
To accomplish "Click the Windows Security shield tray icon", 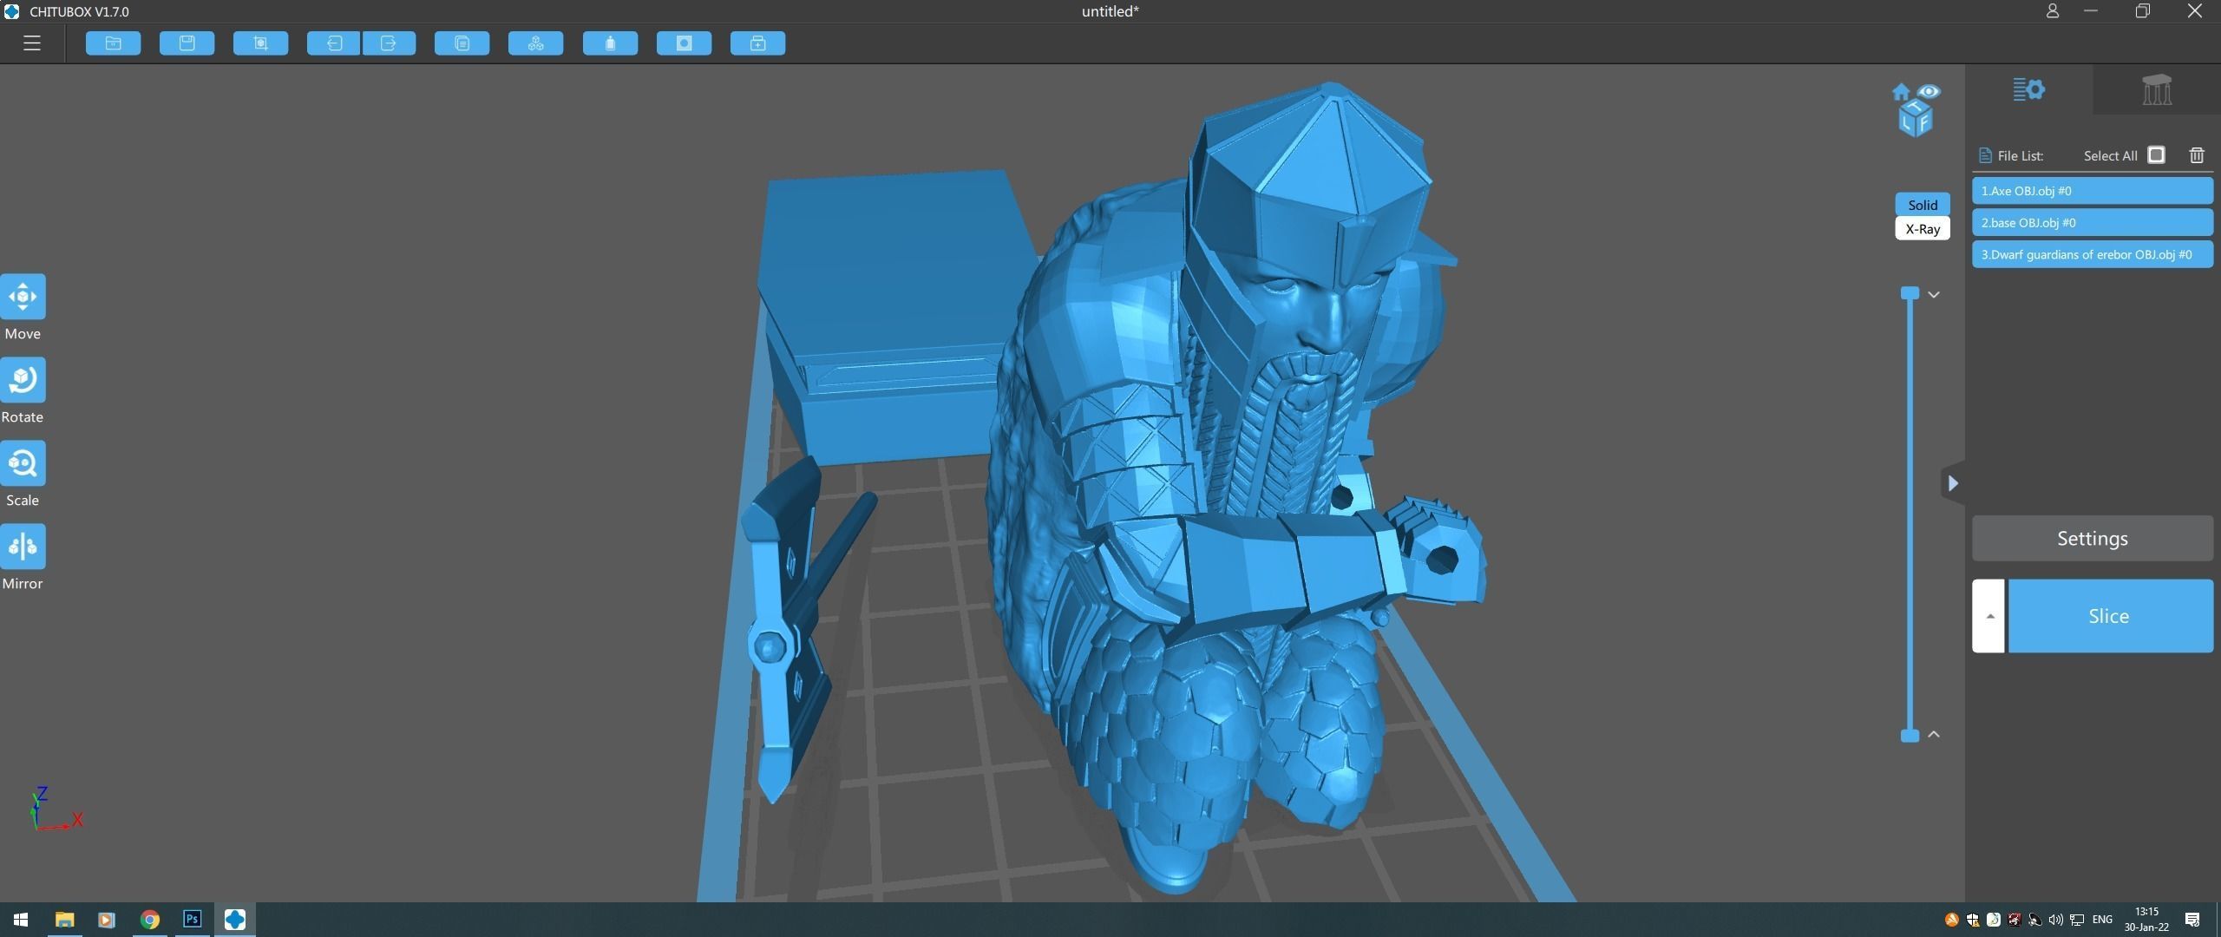I will 1972,920.
